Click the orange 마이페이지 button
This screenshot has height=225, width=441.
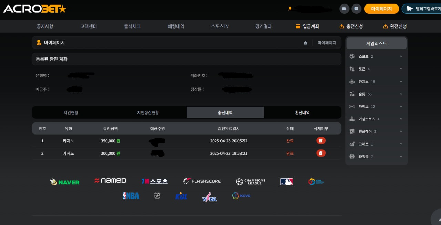pos(381,9)
